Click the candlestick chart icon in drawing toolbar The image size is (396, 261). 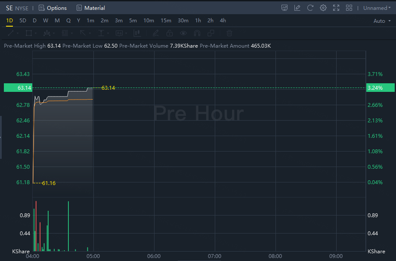pyautogui.click(x=137, y=33)
